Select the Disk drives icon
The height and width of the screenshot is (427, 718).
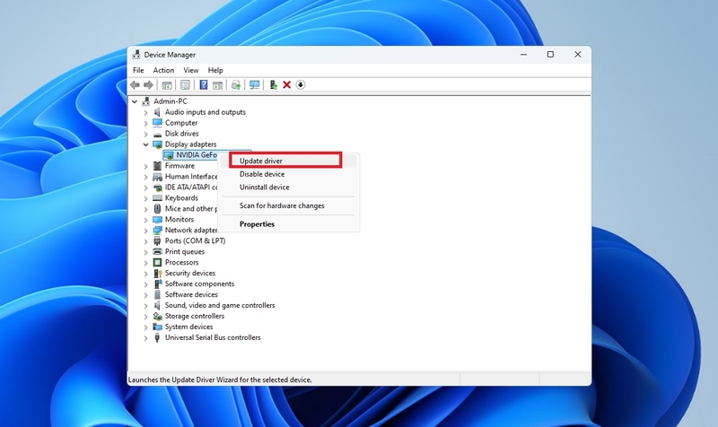[x=157, y=134]
